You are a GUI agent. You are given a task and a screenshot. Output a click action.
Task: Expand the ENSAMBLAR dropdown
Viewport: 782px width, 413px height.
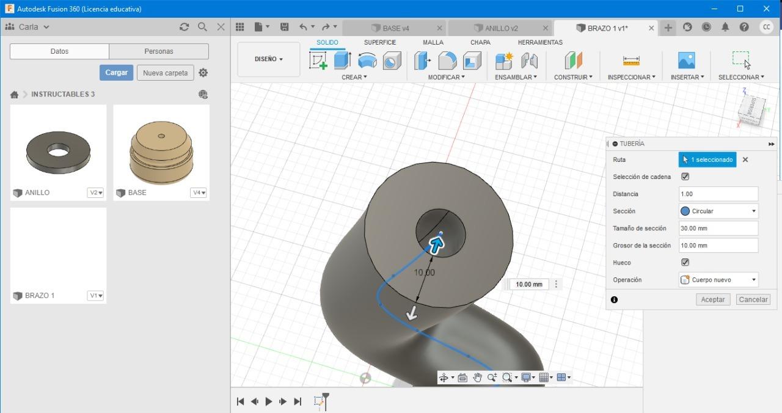pos(516,77)
